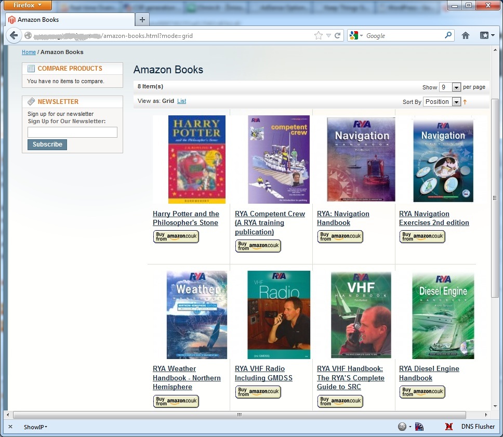
Task: Click the scroll right arrow of horizontal scrollbar
Action: pos(486,415)
